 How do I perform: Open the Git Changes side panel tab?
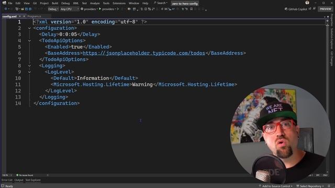(x=332, y=58)
